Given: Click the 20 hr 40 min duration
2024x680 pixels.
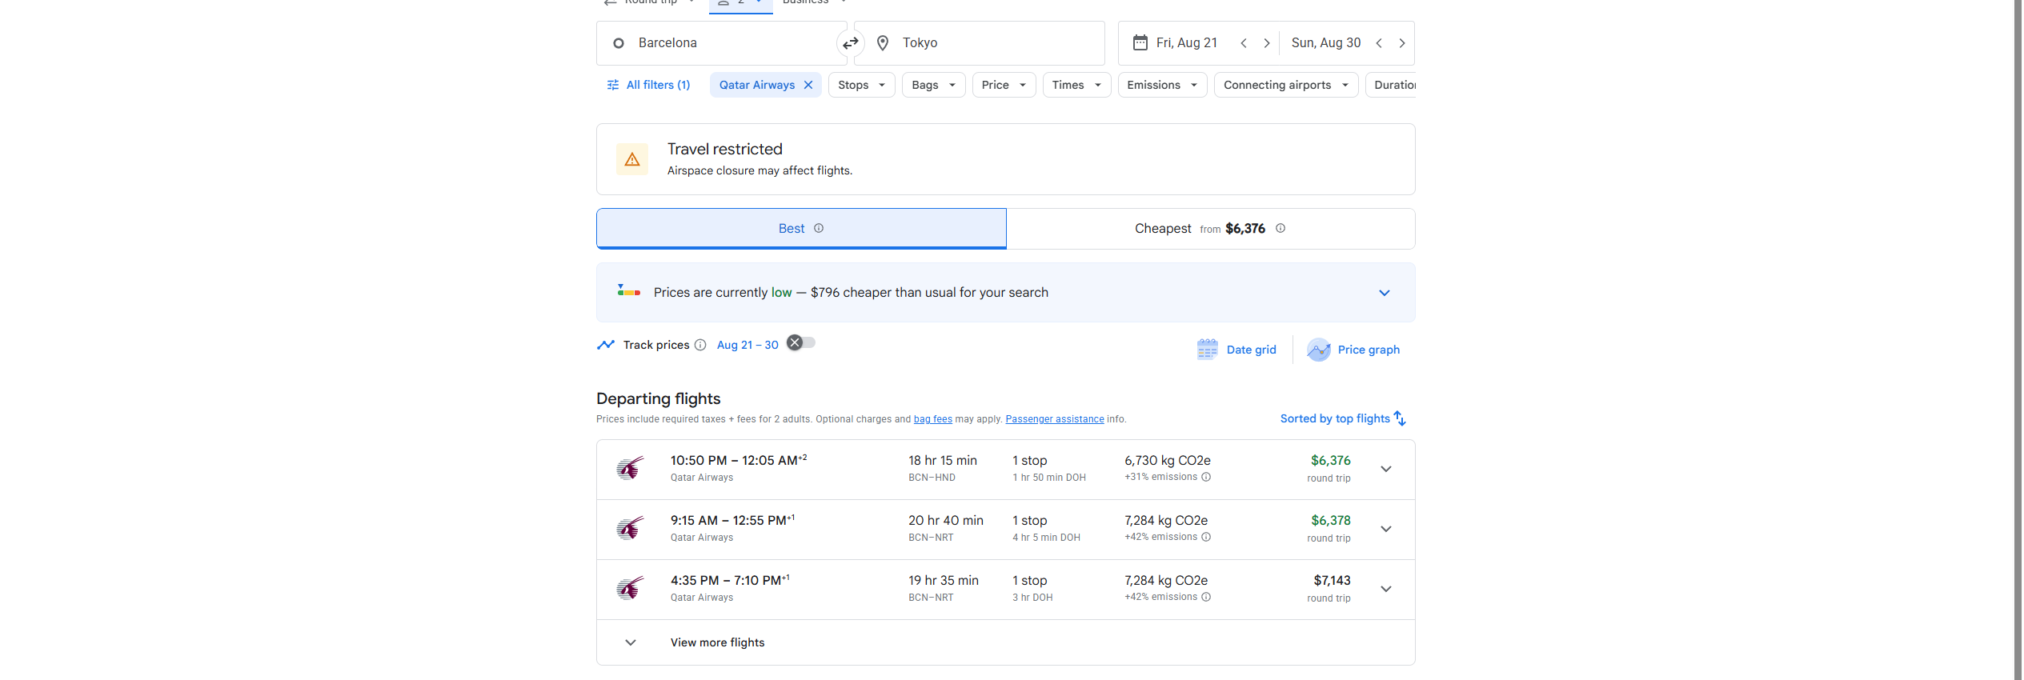Looking at the screenshot, I should pyautogui.click(x=946, y=521).
